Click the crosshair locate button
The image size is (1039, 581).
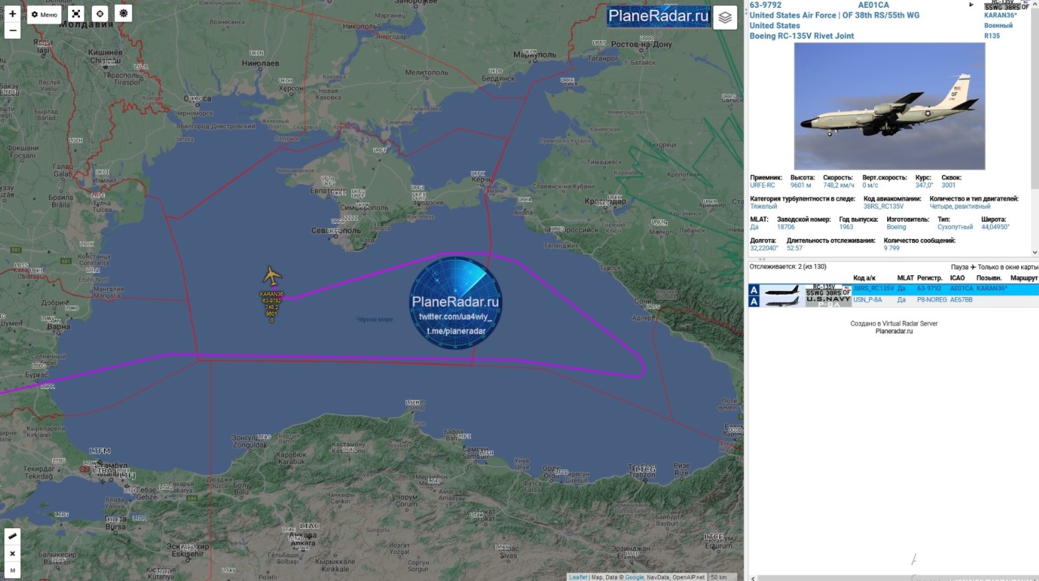tap(100, 14)
